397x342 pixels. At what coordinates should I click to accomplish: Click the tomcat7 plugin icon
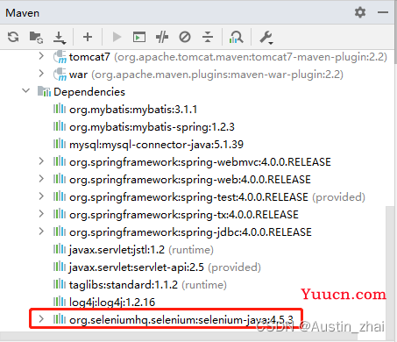click(x=60, y=56)
